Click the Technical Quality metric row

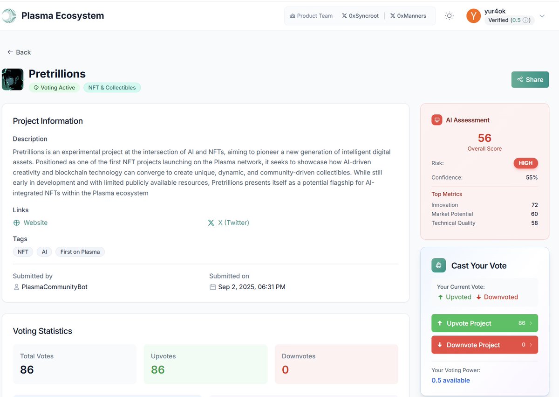click(484, 223)
